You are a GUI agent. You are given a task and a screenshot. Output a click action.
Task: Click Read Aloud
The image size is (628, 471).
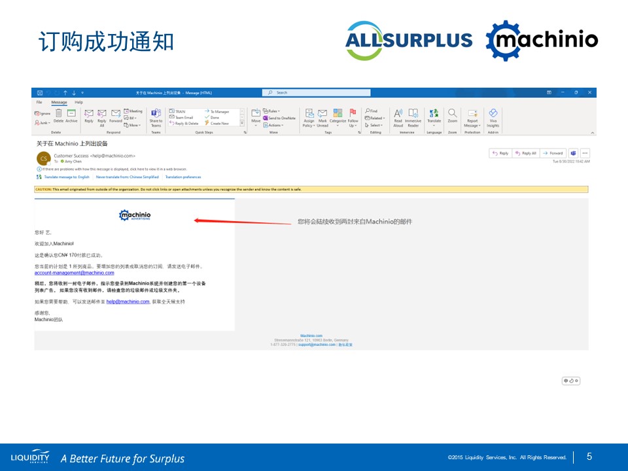pos(398,118)
